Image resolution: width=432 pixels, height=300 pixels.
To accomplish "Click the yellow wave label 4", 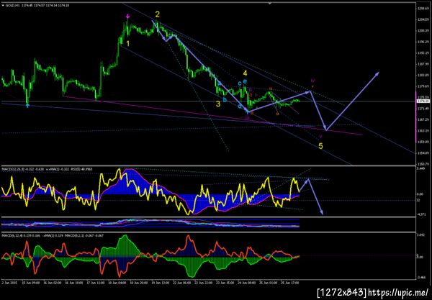I will [x=245, y=73].
